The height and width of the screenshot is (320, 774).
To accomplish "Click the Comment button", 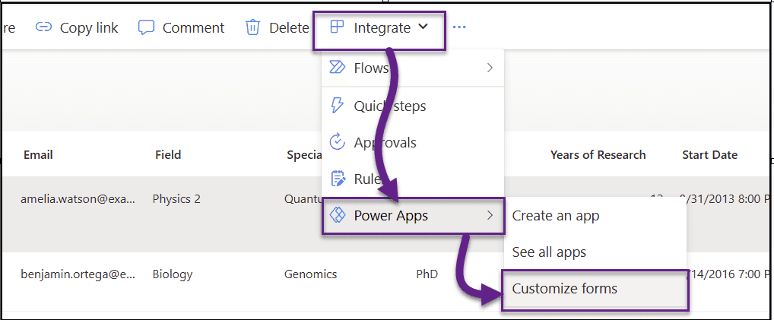I will (x=181, y=27).
